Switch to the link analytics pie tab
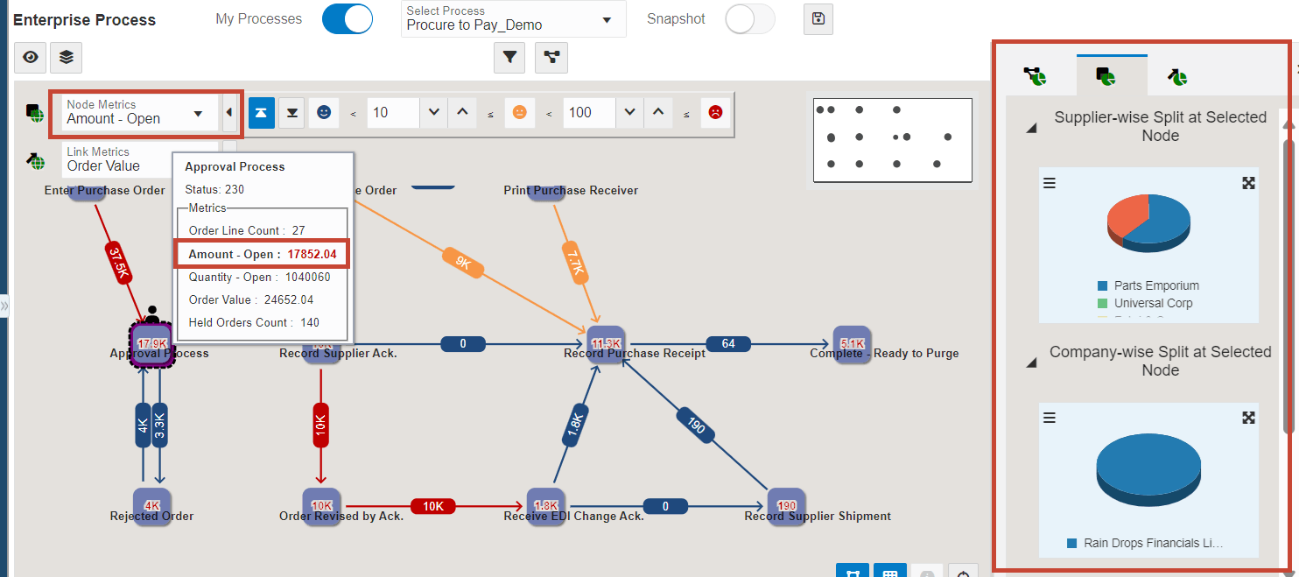1299x577 pixels. pos(1178,77)
